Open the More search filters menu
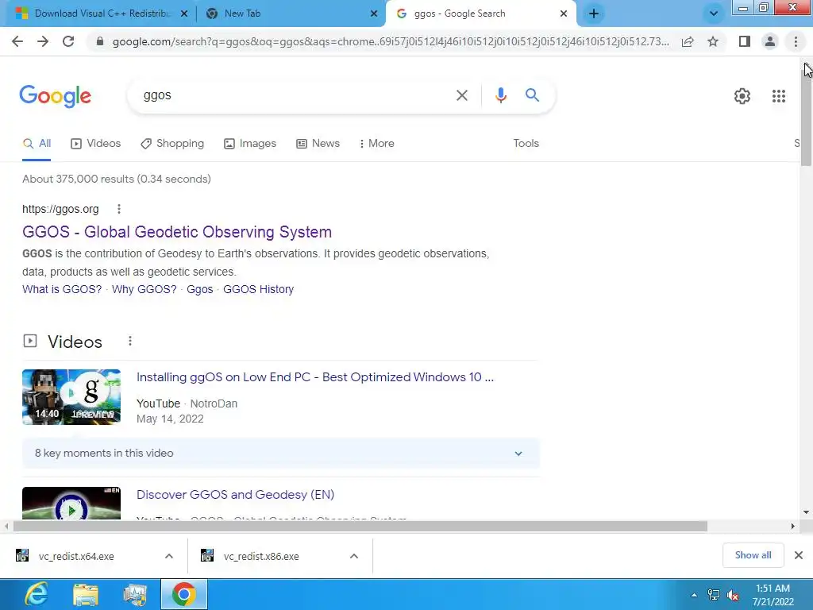Image resolution: width=813 pixels, height=610 pixels. [376, 144]
